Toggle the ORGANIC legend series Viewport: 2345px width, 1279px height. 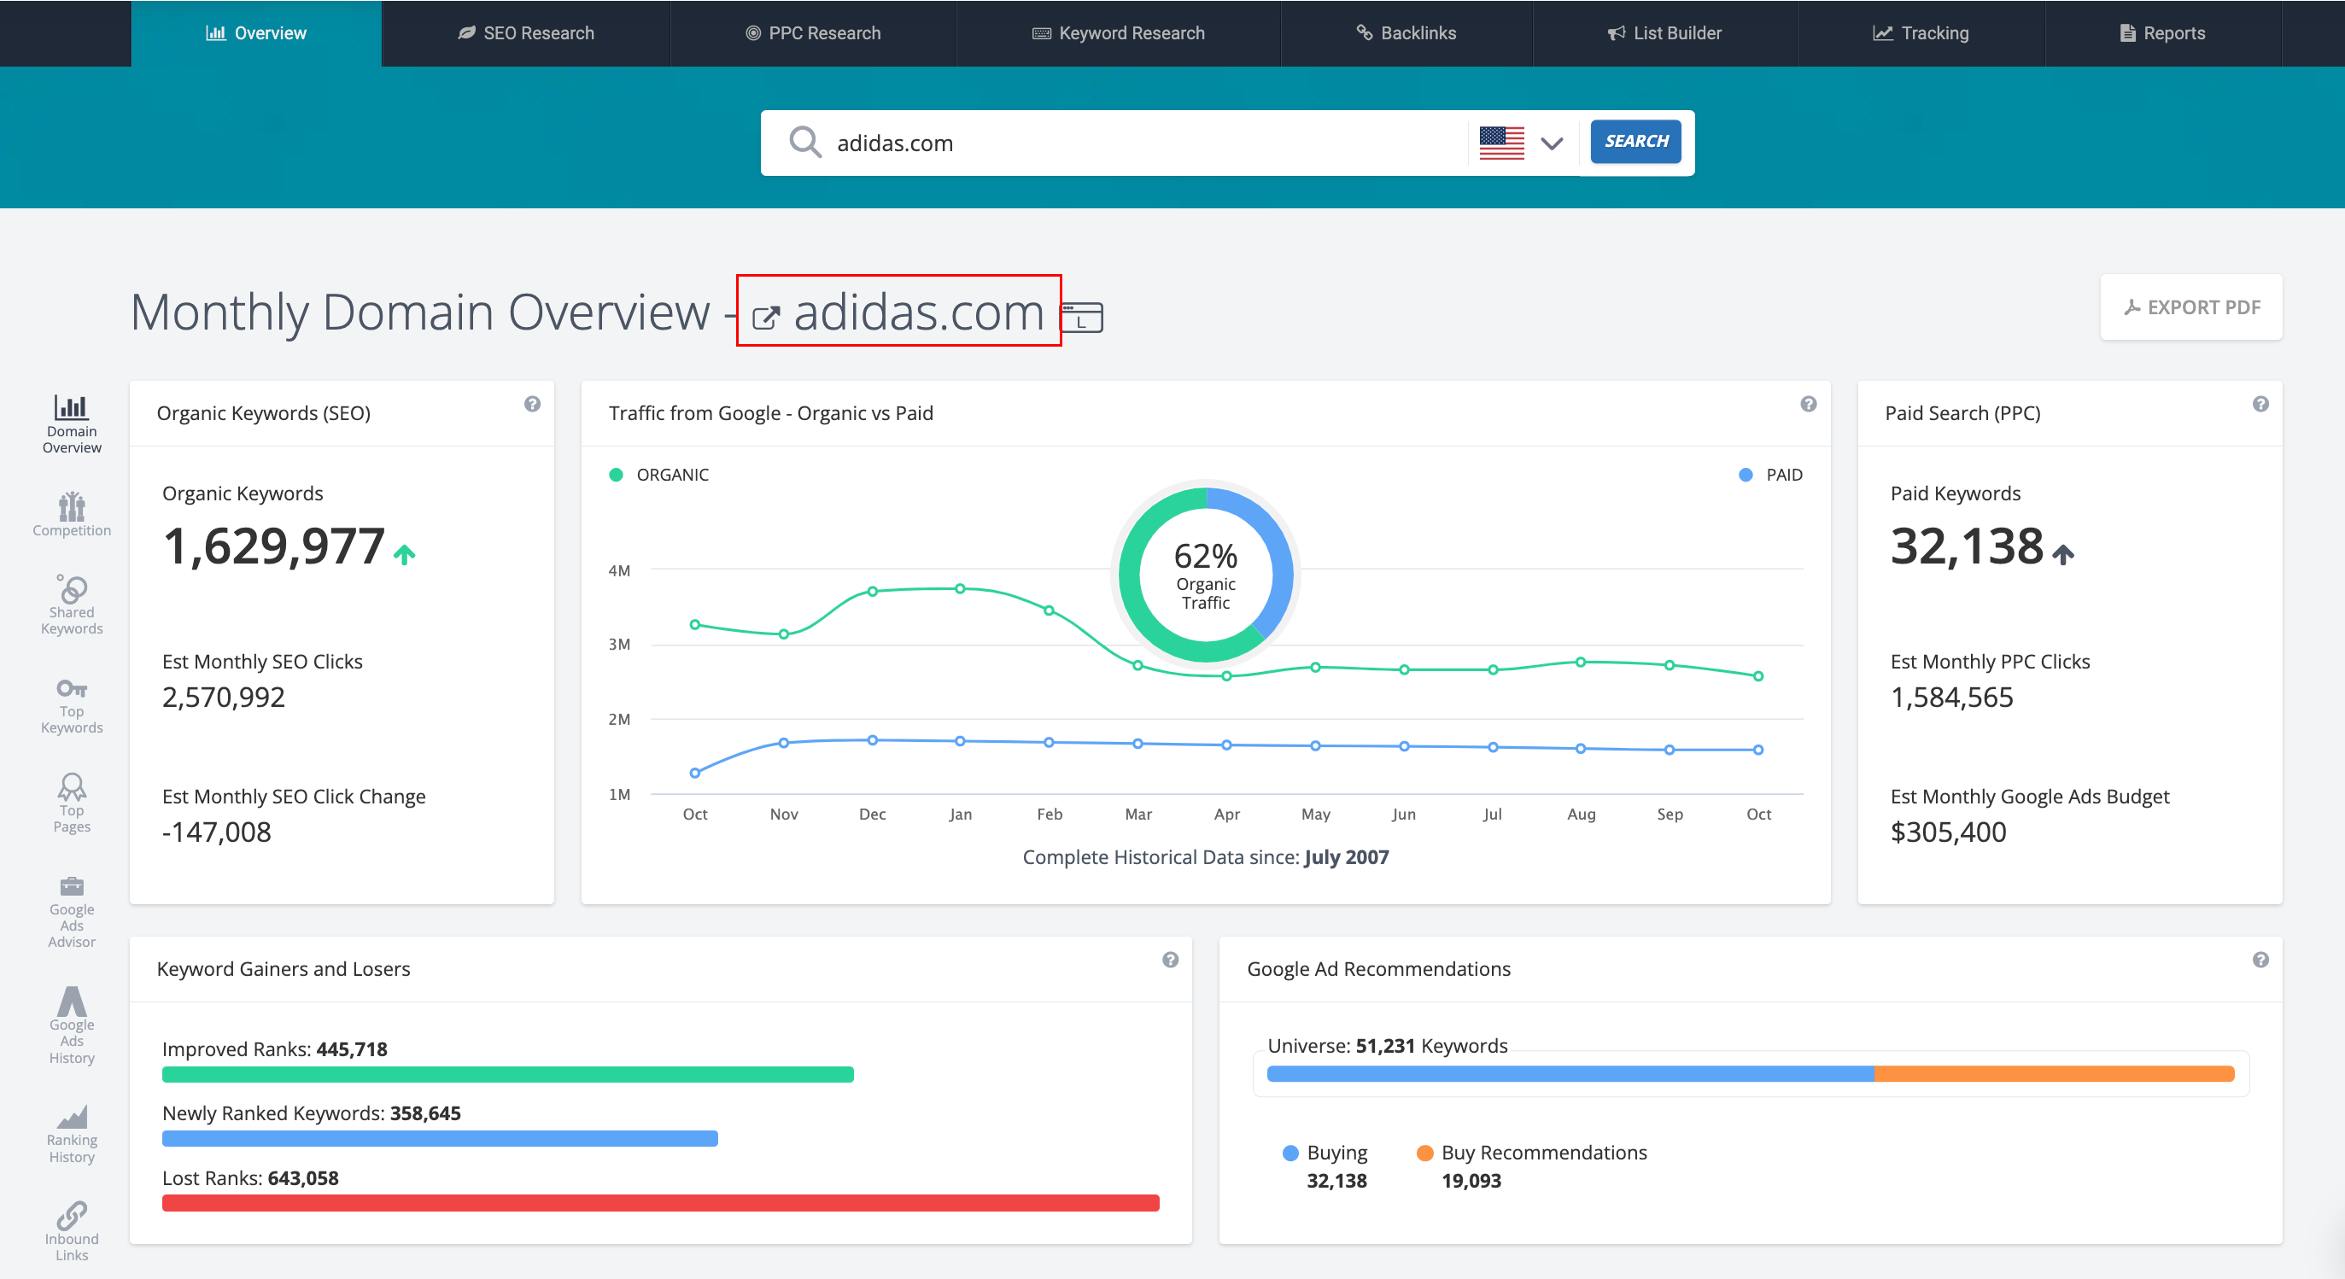(659, 474)
